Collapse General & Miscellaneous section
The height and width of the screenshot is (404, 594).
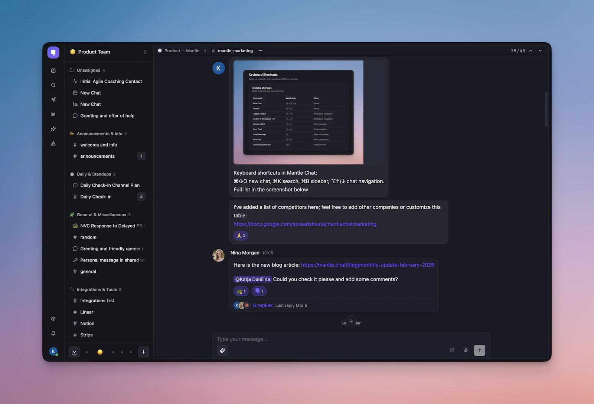coord(100,214)
